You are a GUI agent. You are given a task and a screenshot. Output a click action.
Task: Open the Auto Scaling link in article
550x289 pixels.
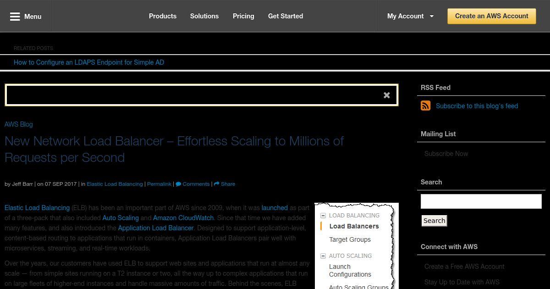coord(121,218)
